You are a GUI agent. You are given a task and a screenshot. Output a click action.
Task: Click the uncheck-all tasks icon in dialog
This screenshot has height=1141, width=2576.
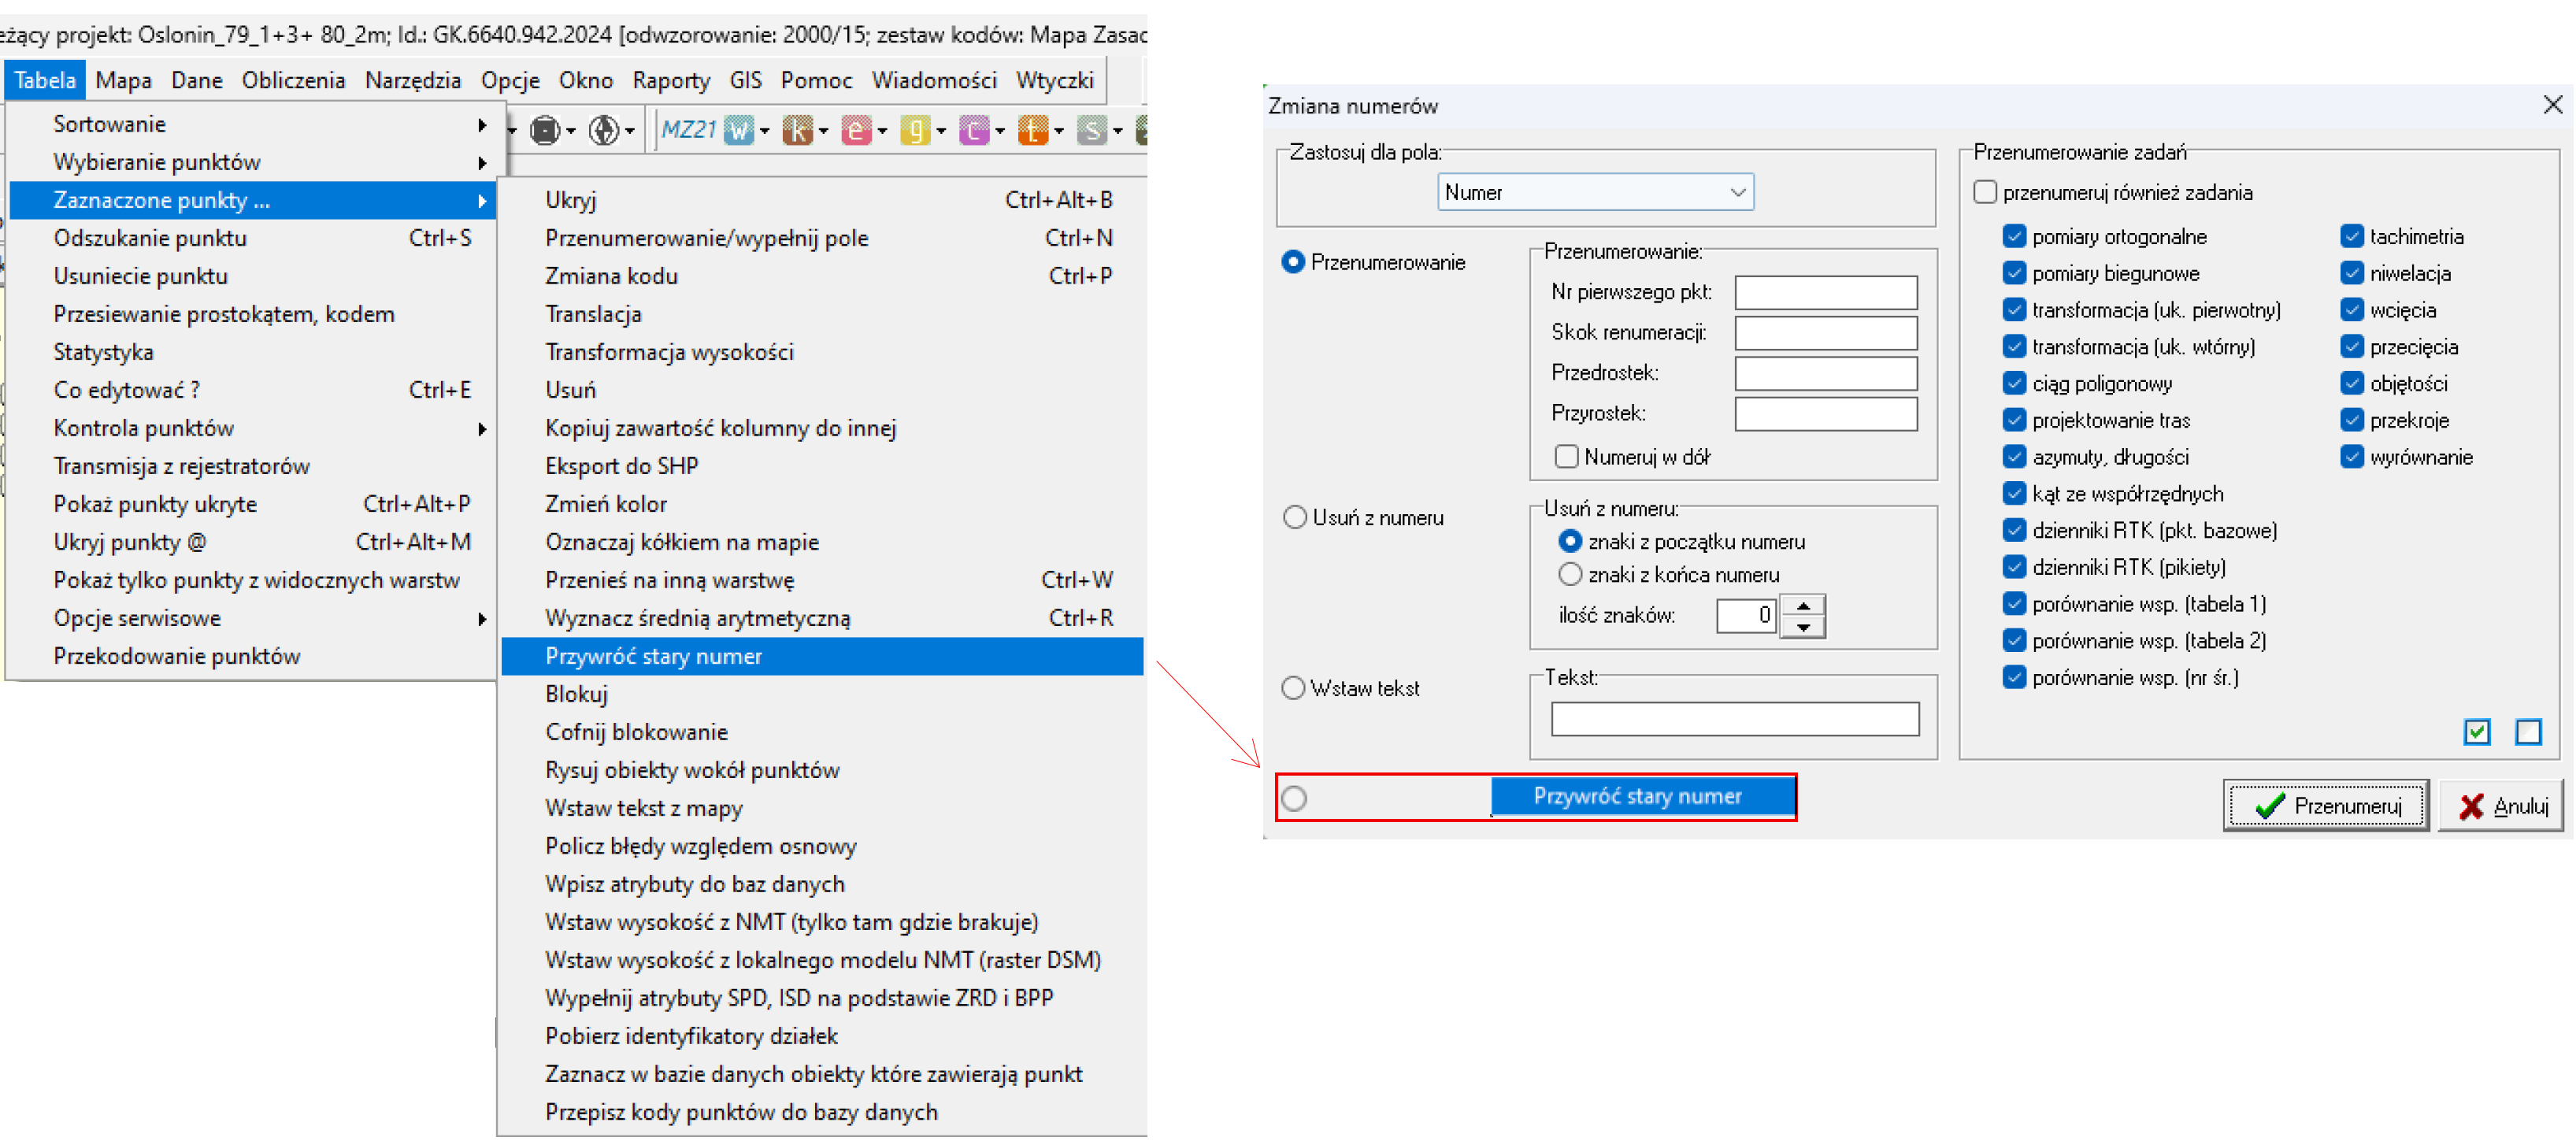(x=2528, y=732)
